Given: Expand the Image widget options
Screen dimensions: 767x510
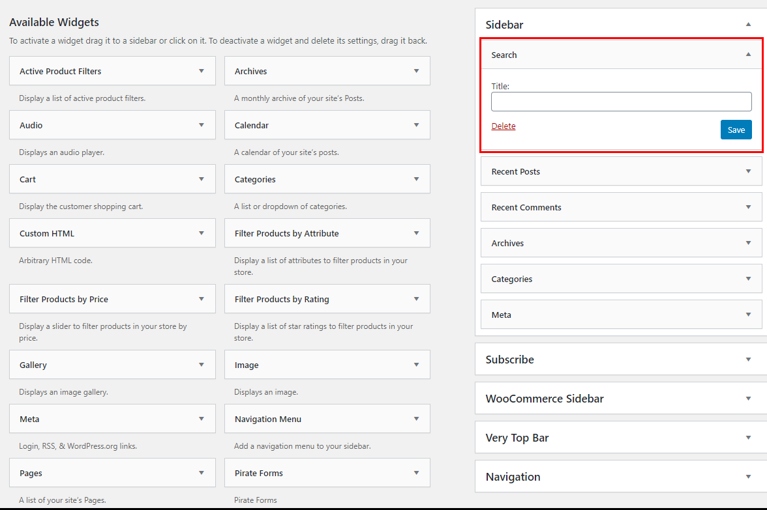Looking at the screenshot, I should [x=416, y=364].
